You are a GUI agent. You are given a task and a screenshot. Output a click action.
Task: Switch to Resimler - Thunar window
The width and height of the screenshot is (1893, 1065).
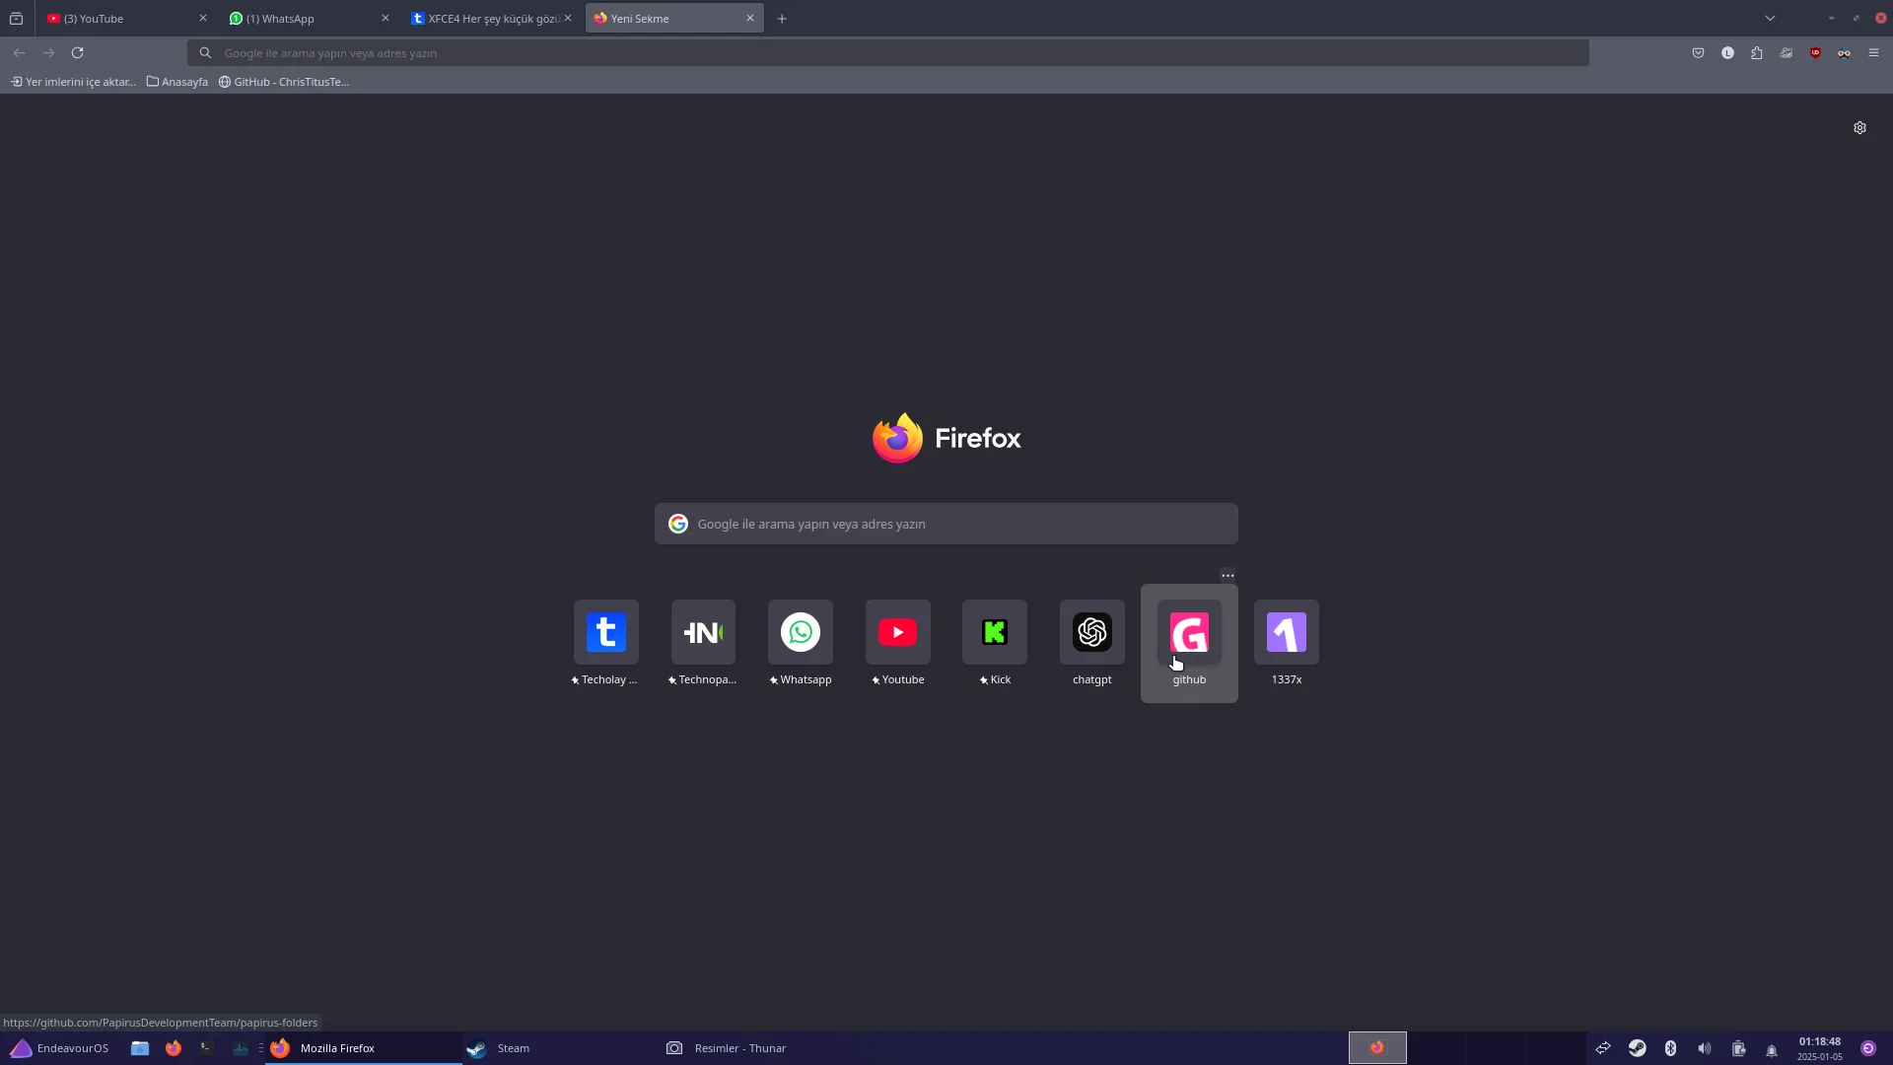click(x=757, y=1048)
